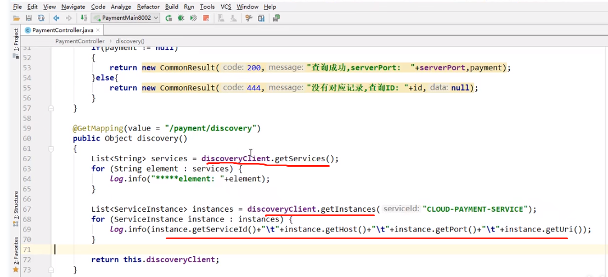Screen dimensions: 608x277
Task: Open the VCS menu
Action: [x=226, y=7]
